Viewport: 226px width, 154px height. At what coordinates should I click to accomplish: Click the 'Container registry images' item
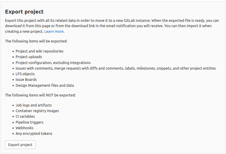click(x=37, y=111)
